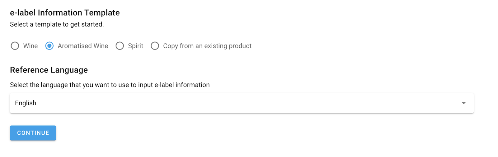Viewport: 498px width, 157px height.
Task: Click the Aromatised Wine label text
Action: coord(83,46)
